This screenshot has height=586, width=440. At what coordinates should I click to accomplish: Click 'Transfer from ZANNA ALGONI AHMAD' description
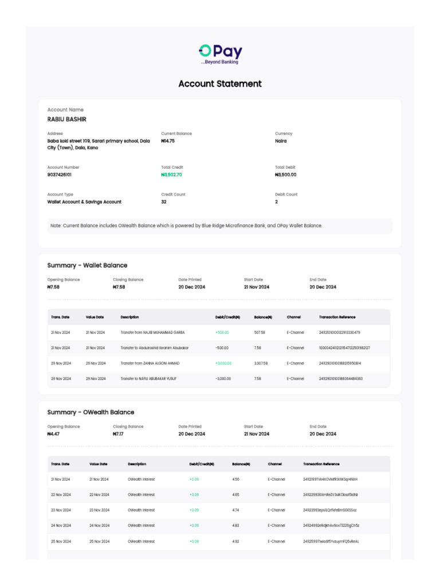tap(150, 363)
